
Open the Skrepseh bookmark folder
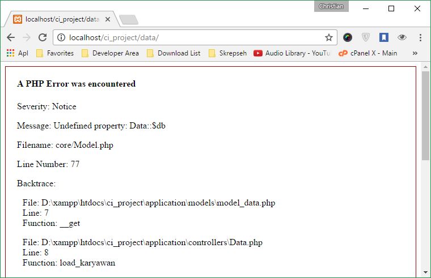coord(227,53)
